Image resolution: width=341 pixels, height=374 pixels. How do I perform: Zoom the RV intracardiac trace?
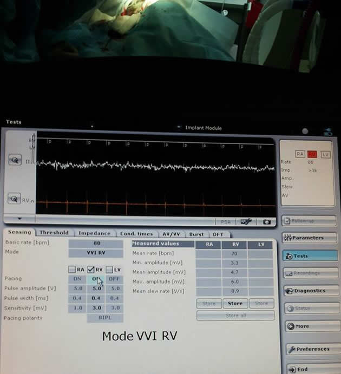click(14, 199)
